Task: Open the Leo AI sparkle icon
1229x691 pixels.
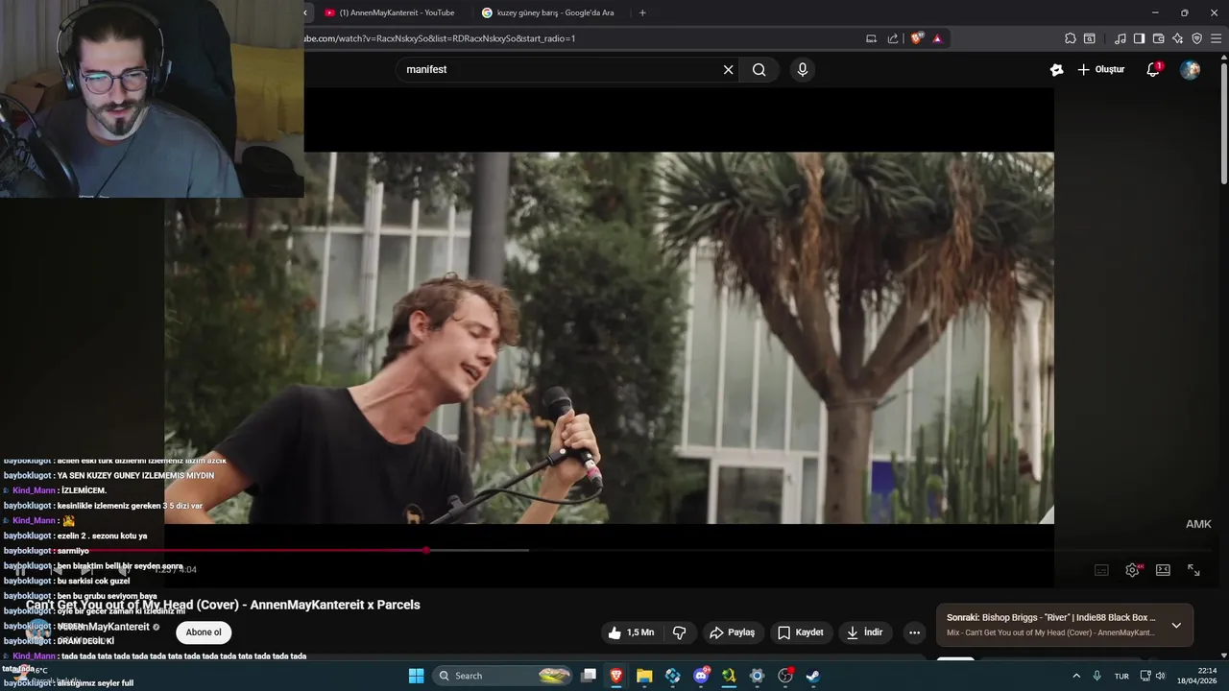Action: click(x=1177, y=38)
